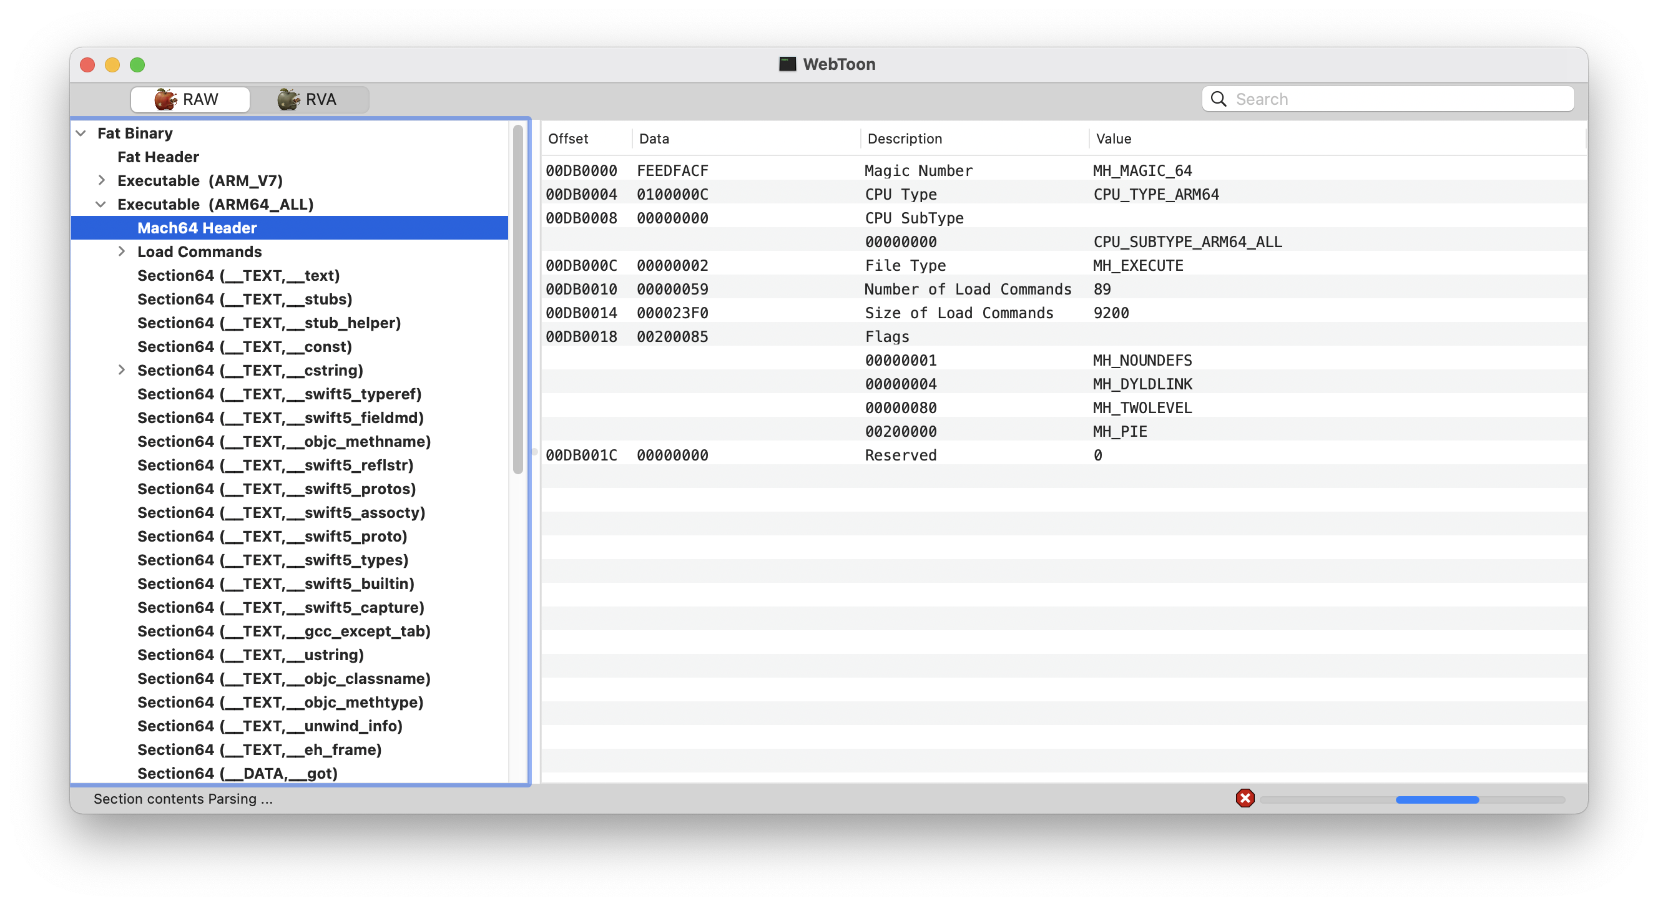Click the Reserved row at 00DB001C
The width and height of the screenshot is (1658, 906).
[1063, 455]
